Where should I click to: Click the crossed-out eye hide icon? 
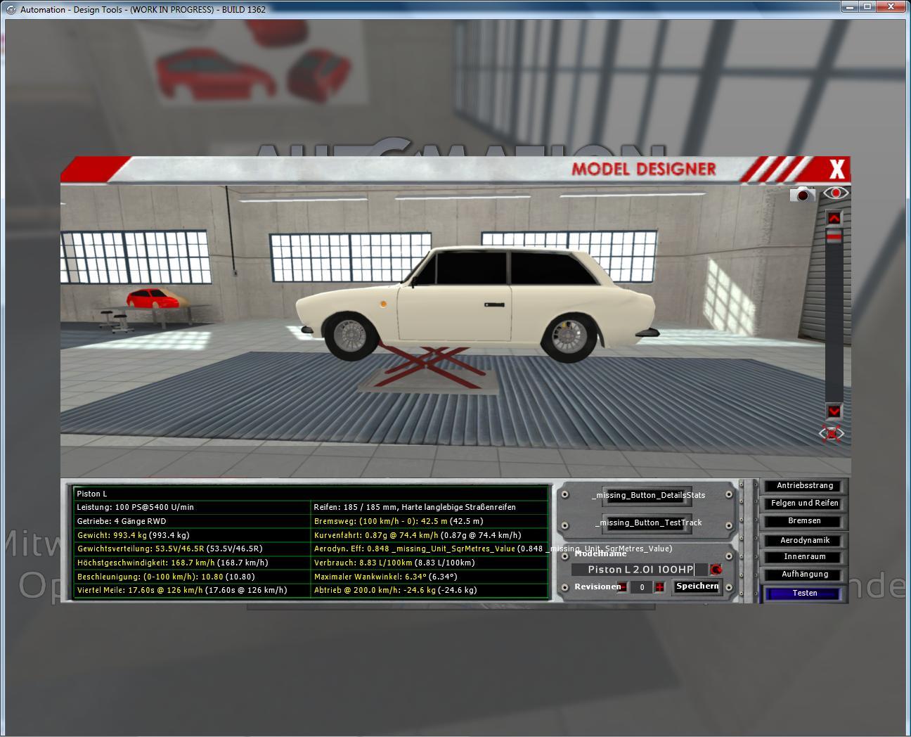[x=832, y=433]
